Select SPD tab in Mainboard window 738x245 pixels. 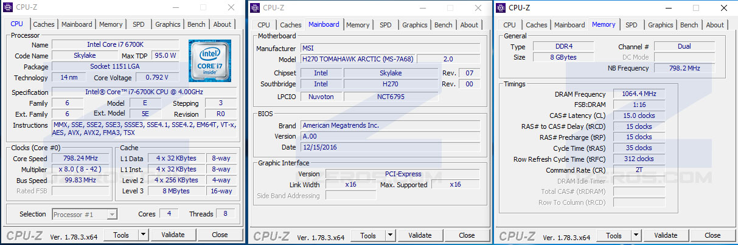click(386, 25)
